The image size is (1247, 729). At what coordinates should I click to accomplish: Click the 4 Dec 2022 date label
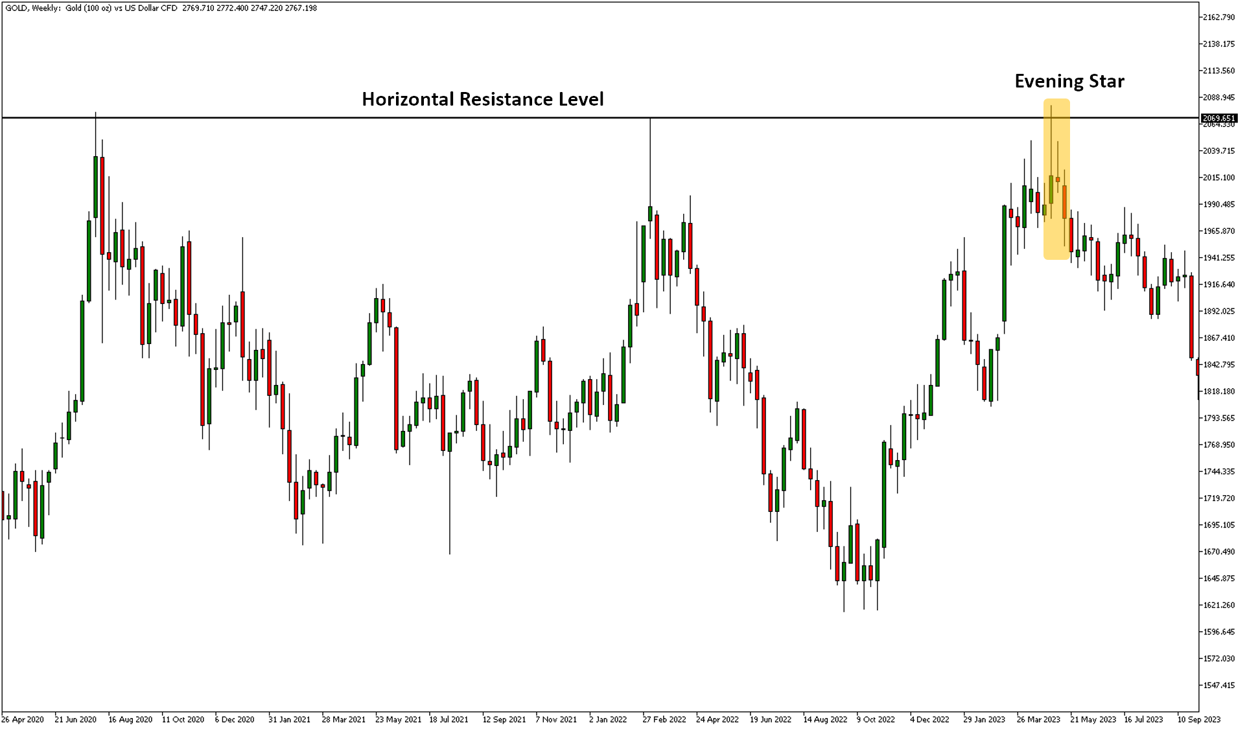tap(929, 719)
